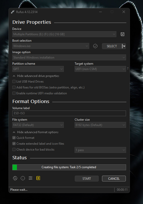
Task: Open the language globe icon
Action: pyautogui.click(x=15, y=178)
